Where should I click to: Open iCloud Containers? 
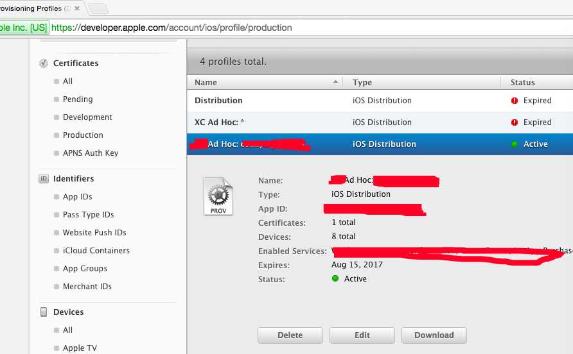coord(96,250)
